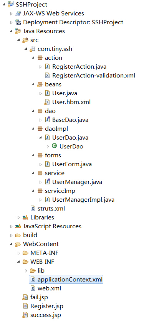Expand the User.java node
This screenshot has height=322, width=154.
(x=40, y=93)
